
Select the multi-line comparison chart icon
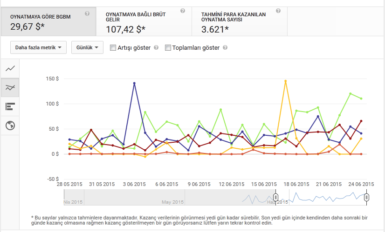[10, 87]
